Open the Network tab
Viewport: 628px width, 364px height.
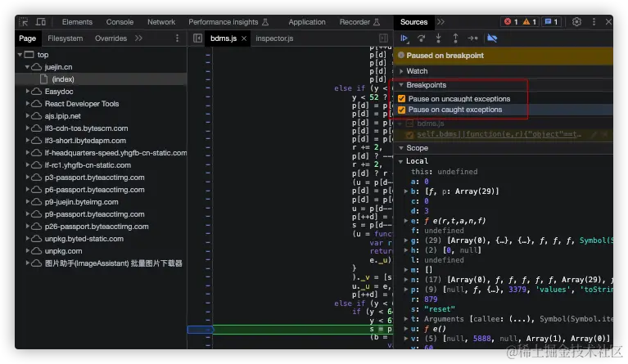coord(161,22)
